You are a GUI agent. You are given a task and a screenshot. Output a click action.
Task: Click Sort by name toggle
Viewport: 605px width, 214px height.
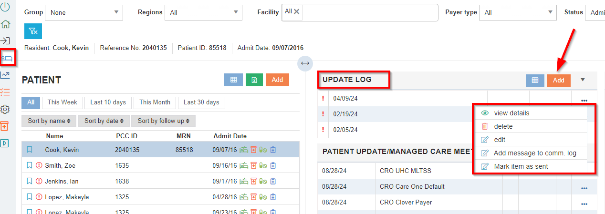click(49, 121)
